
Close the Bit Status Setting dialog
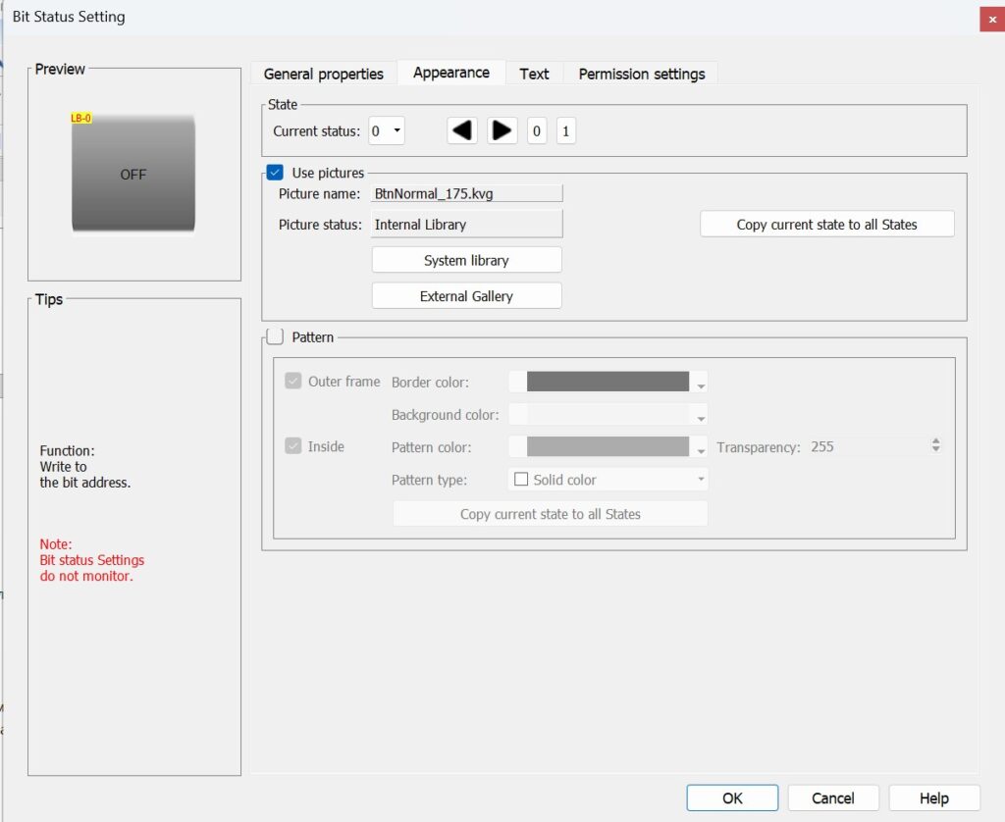pos(992,20)
